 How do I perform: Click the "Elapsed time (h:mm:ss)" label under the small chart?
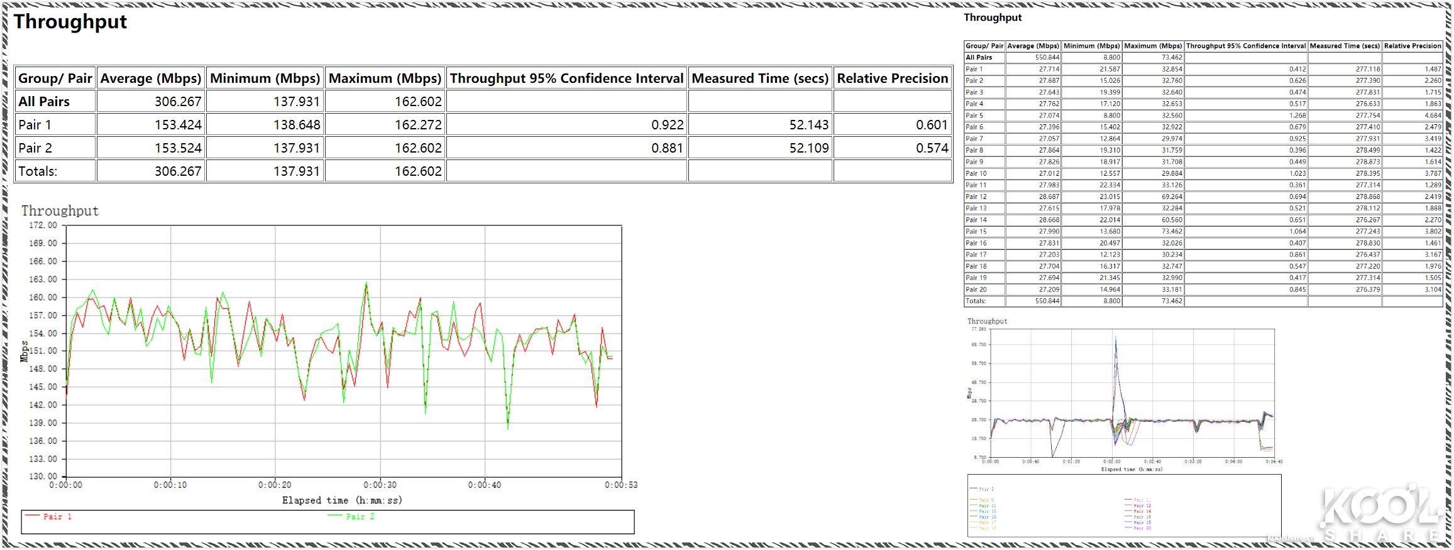[1132, 470]
